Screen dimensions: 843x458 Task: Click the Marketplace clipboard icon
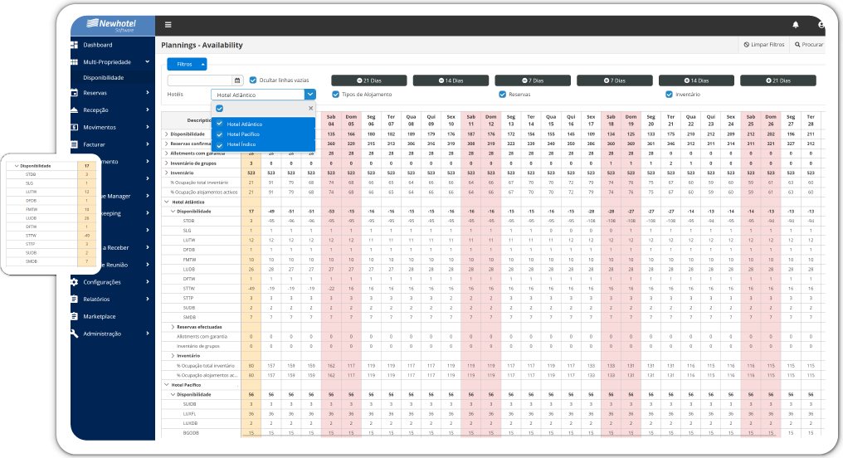[75, 317]
